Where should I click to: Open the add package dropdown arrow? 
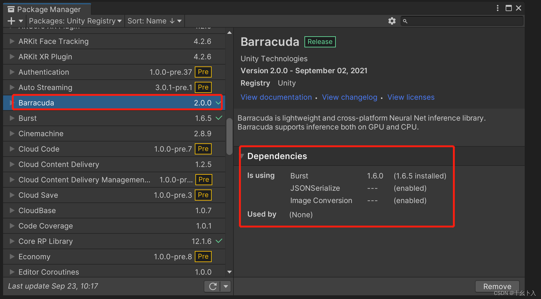pos(21,21)
